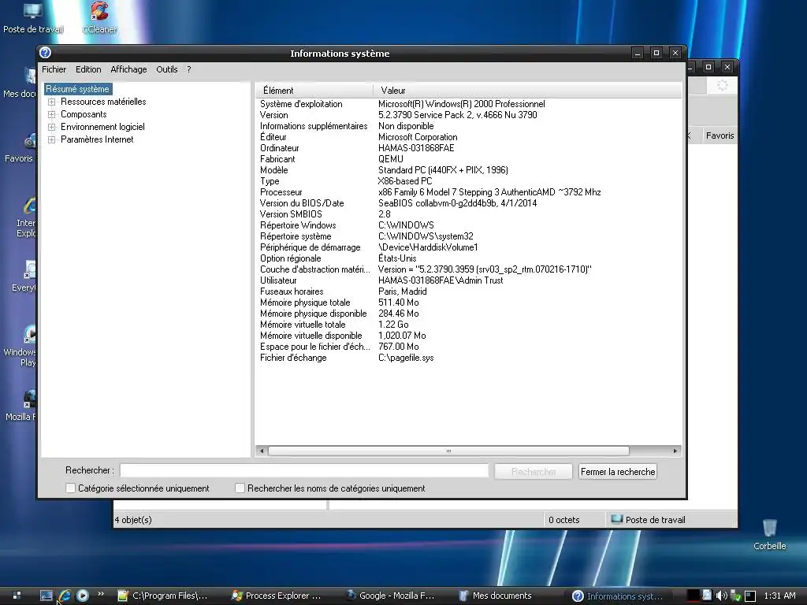Select Environnement logiciel tree label
The height and width of the screenshot is (605, 807).
tap(103, 127)
